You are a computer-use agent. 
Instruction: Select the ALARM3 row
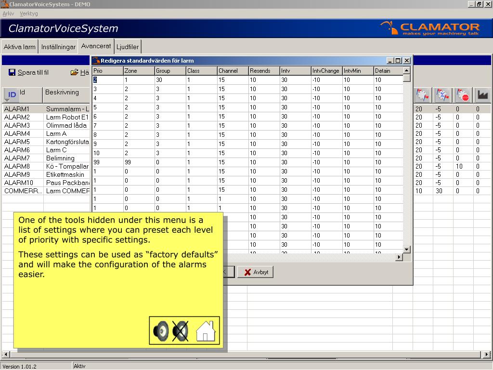tap(46, 126)
